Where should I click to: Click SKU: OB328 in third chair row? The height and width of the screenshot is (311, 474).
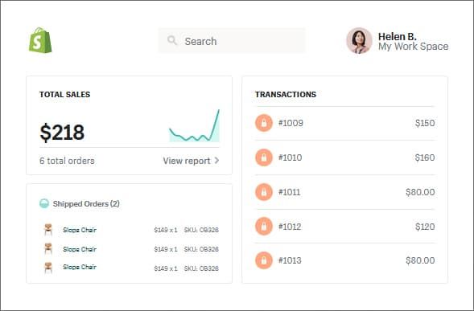(x=201, y=268)
